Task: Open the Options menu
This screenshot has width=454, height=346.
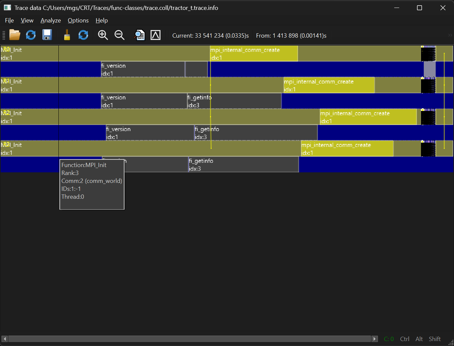Action: click(x=78, y=20)
